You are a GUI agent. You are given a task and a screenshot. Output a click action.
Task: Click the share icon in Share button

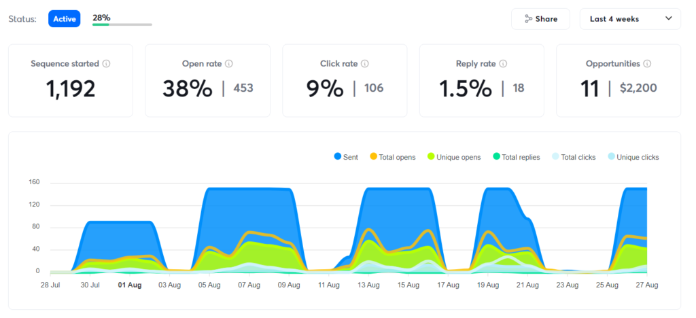528,19
